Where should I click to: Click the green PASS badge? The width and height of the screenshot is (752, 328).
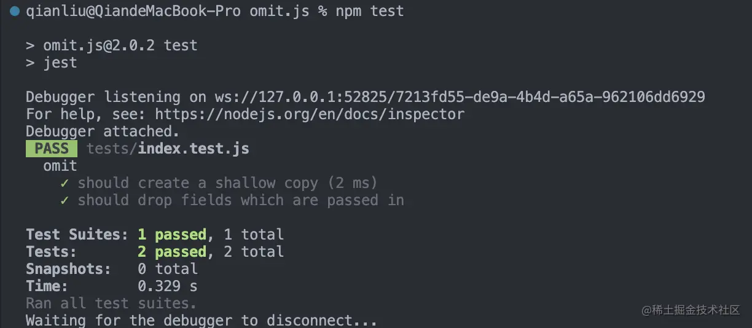51,148
